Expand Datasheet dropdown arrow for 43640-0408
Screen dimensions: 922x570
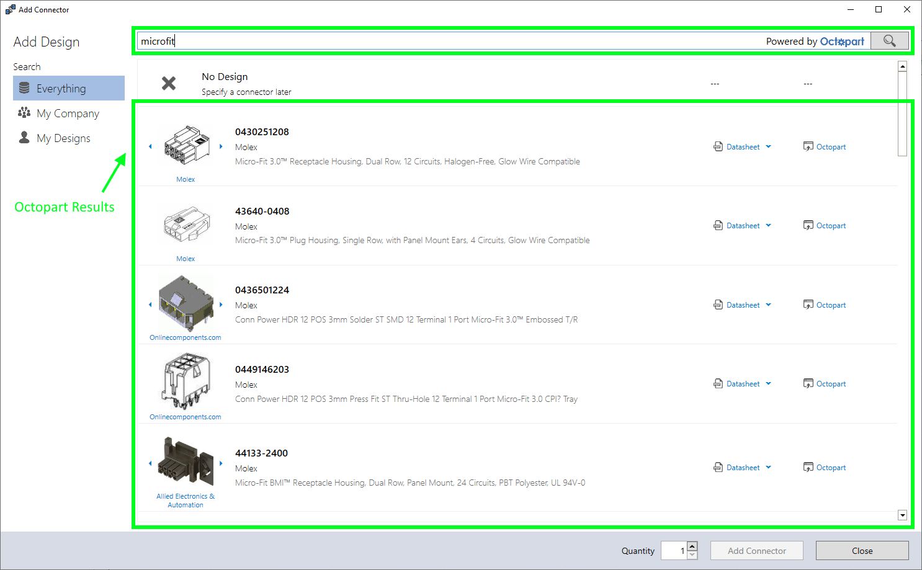[768, 225]
